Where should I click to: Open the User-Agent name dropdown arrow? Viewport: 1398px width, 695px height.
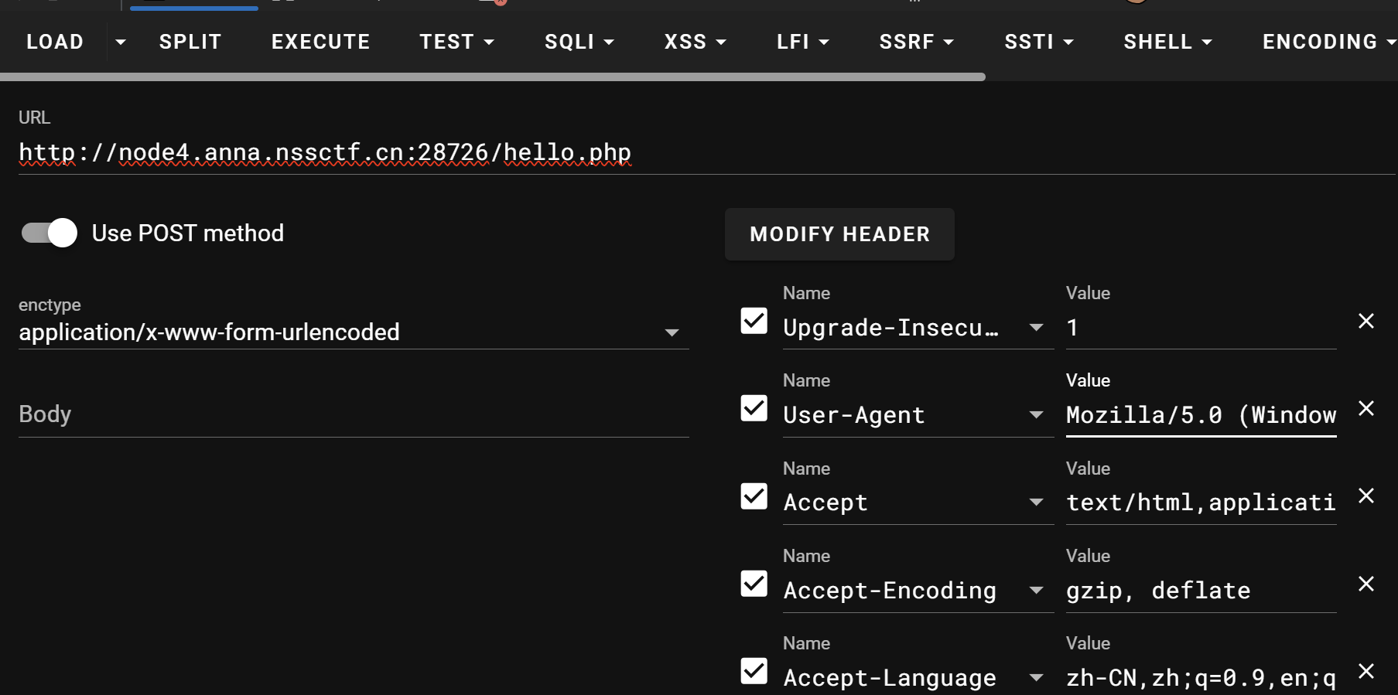(1036, 415)
